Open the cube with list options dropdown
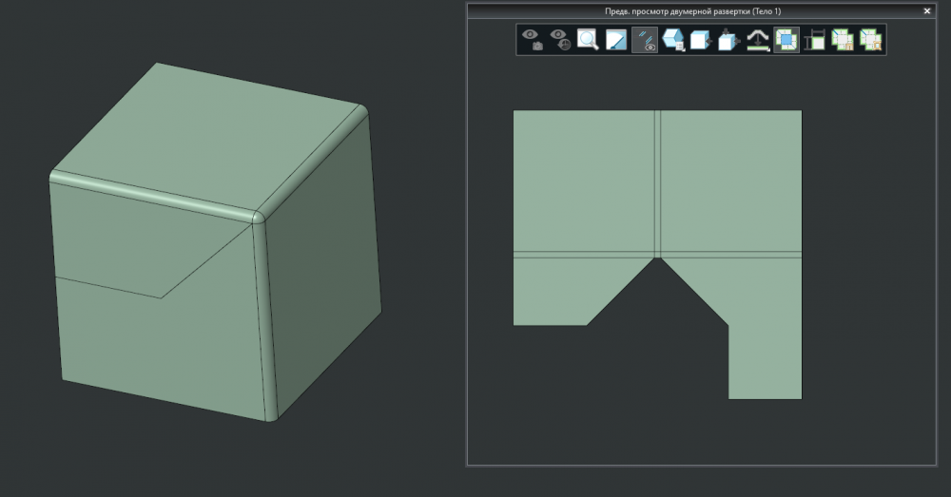Screen dimensions: 951x497 pyautogui.click(x=673, y=40)
